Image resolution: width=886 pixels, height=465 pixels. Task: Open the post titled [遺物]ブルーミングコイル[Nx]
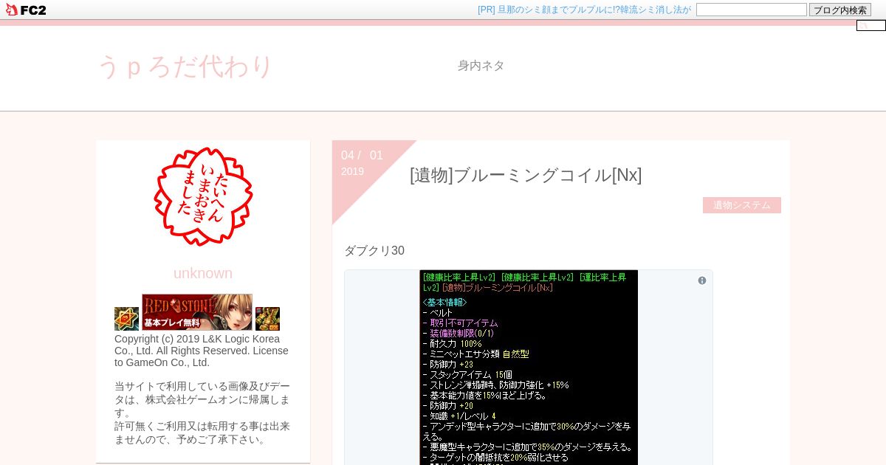[526, 175]
